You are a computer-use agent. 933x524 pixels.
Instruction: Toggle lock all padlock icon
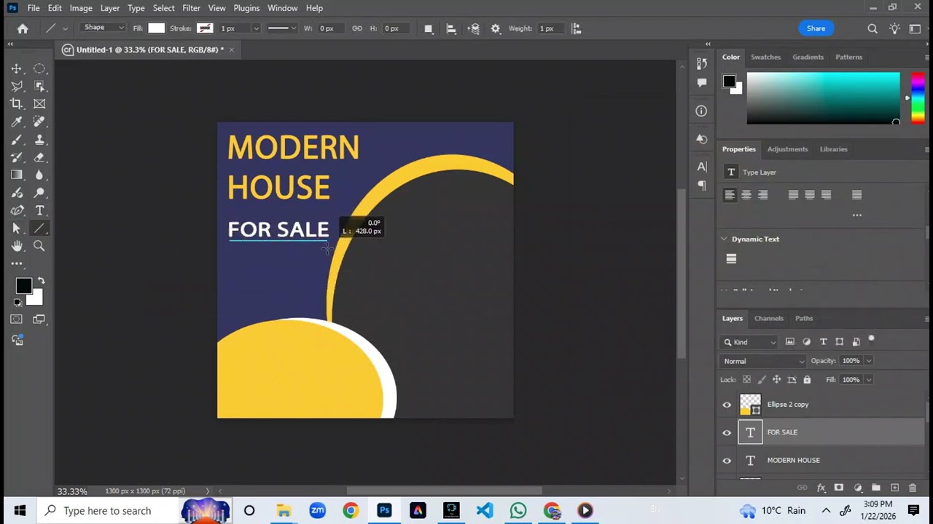tap(807, 379)
